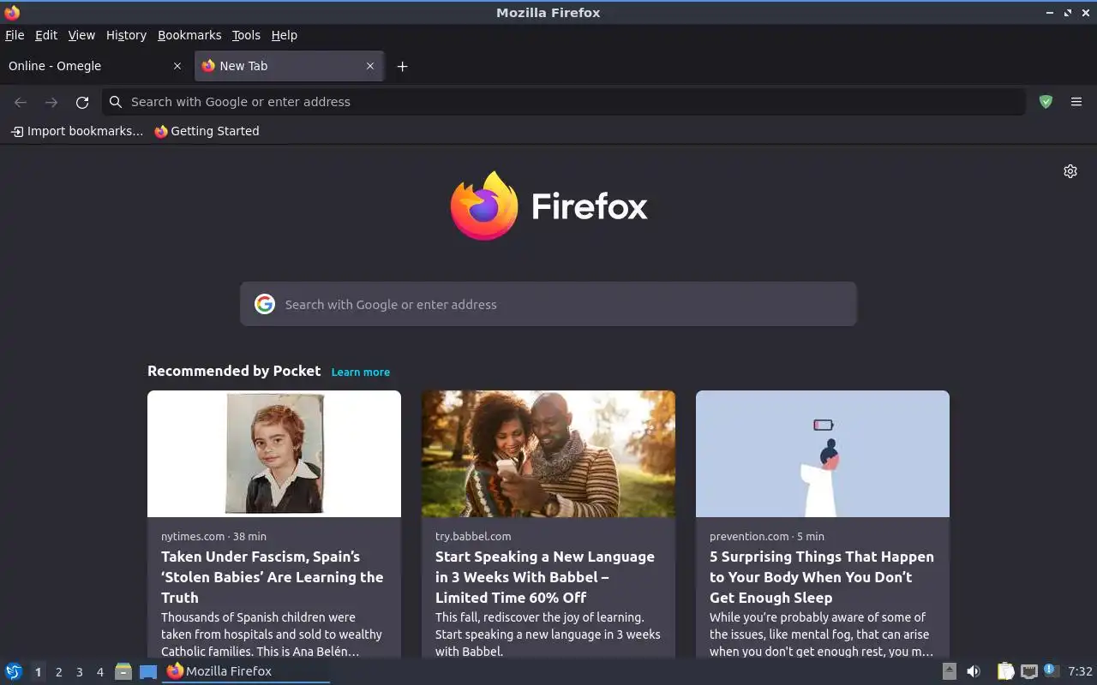Click the Recommended by Pocket heading
The height and width of the screenshot is (685, 1097).
[x=234, y=371]
